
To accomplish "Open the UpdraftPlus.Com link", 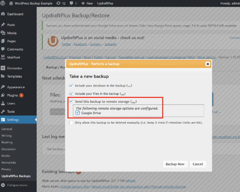I will (x=55, y=57).
